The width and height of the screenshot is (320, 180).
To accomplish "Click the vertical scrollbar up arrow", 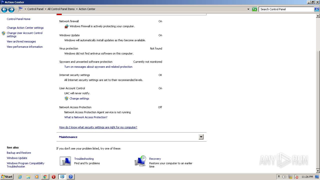I will point(318,15).
